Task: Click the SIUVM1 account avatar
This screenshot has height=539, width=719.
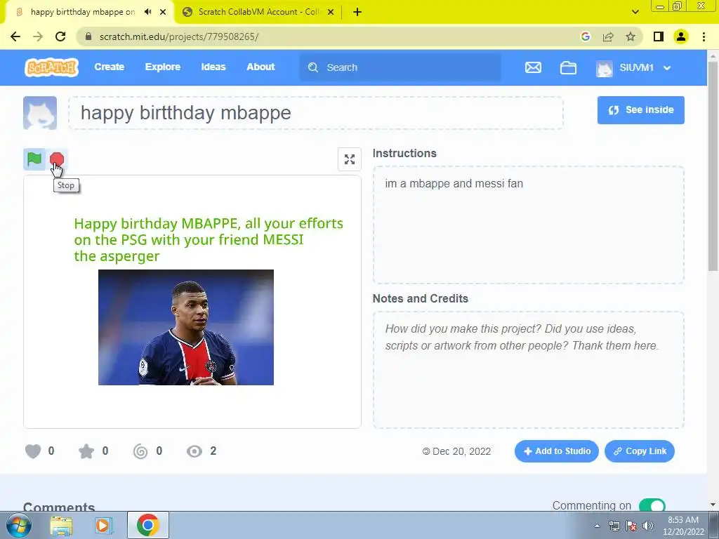Action: click(x=605, y=68)
